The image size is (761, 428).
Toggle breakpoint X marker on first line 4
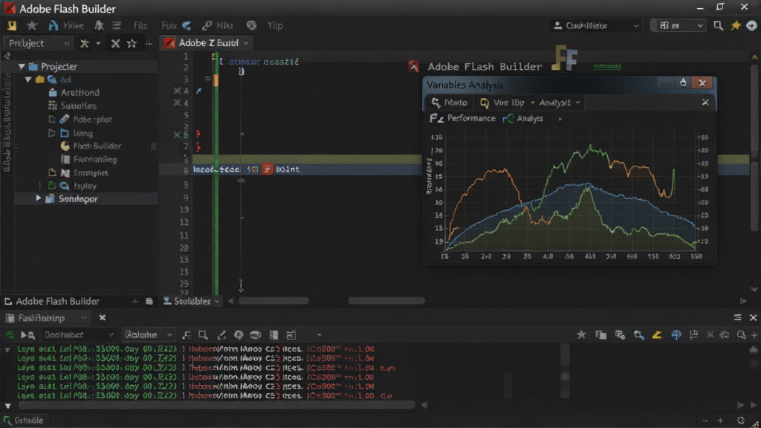(x=177, y=91)
